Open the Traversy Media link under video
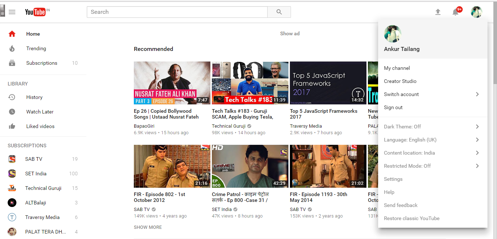The image size is (497, 239). 306,126
